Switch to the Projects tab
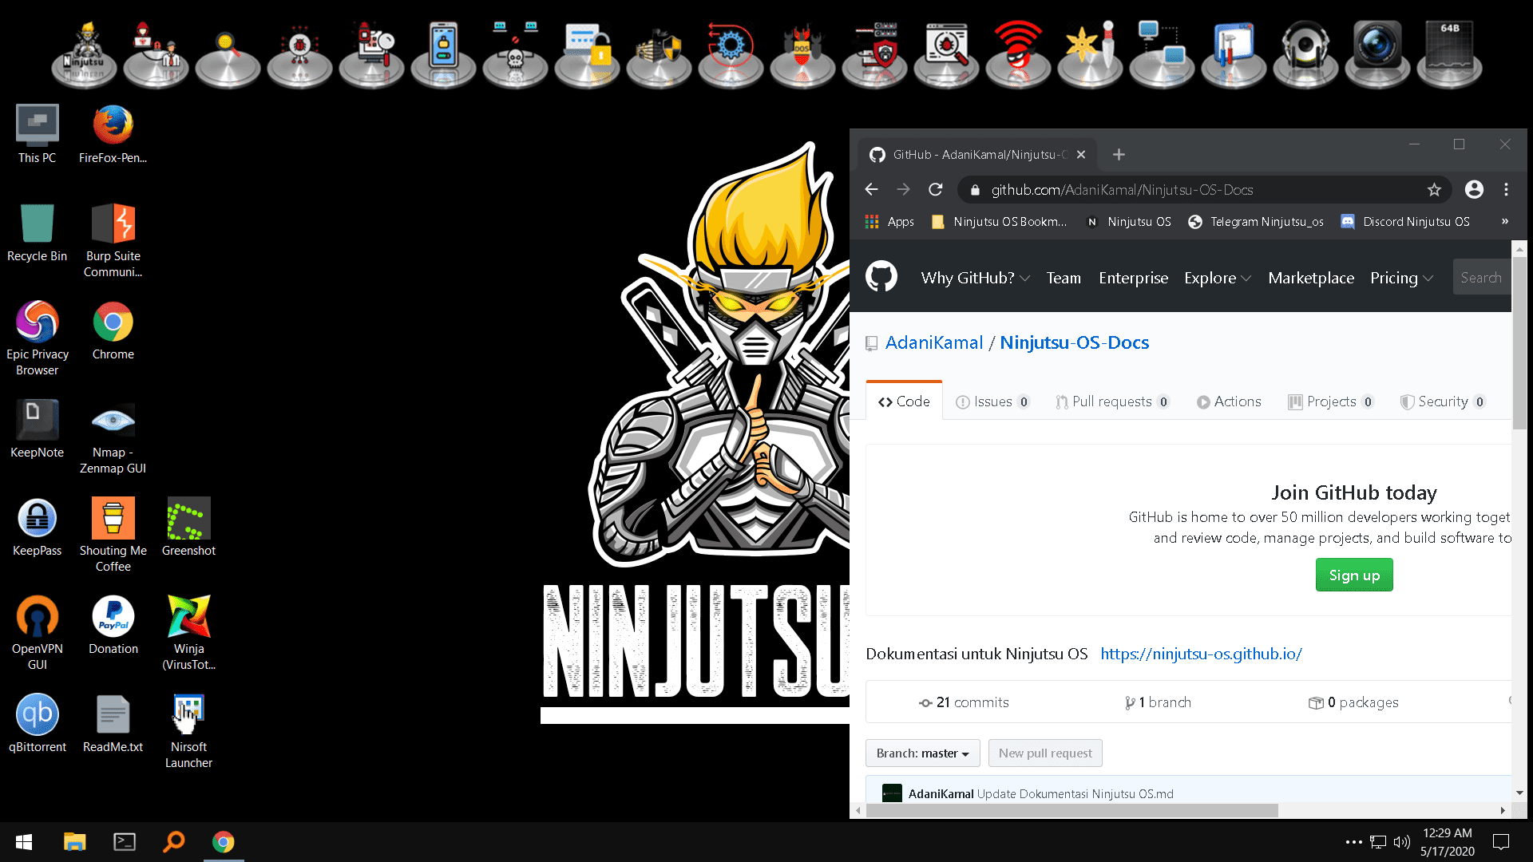The image size is (1533, 862). pyautogui.click(x=1331, y=401)
